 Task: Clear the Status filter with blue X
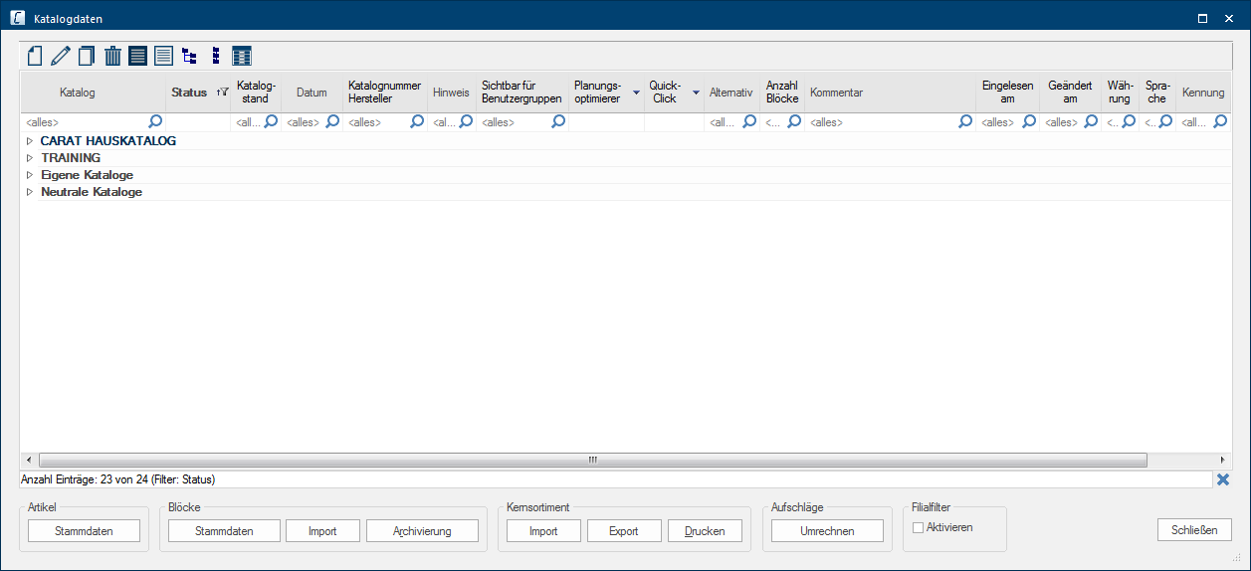(x=1223, y=479)
